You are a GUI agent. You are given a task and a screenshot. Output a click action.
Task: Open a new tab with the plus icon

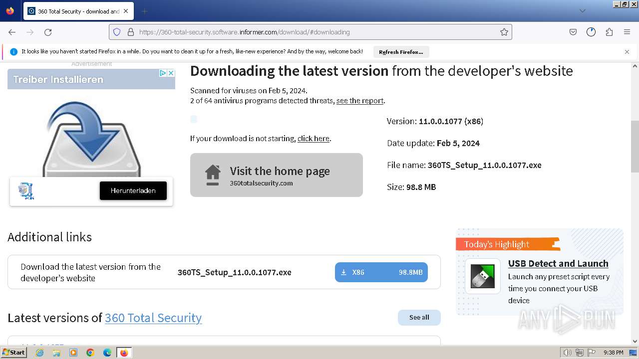(144, 11)
